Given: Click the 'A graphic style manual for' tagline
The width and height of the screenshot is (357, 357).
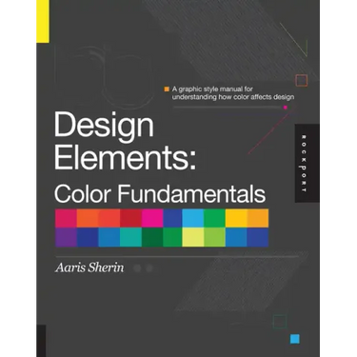Looking at the screenshot, I should point(212,89).
